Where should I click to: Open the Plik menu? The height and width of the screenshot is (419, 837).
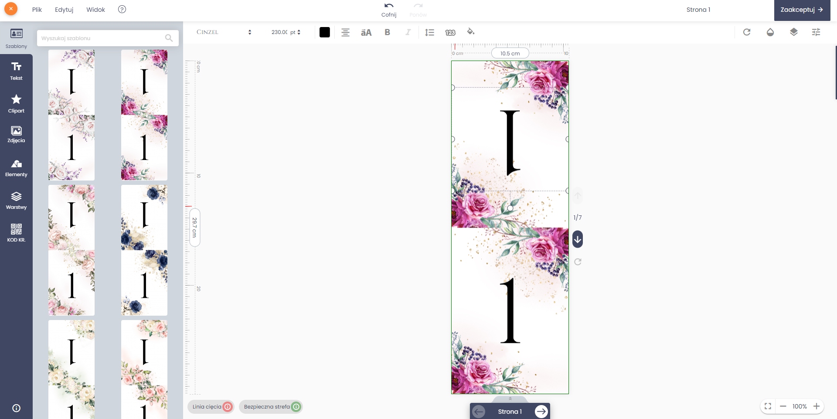coord(37,10)
